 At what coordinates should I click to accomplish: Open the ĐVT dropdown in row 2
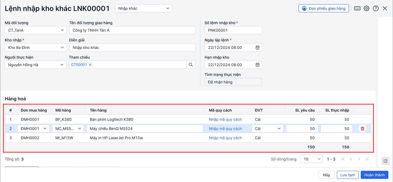(268, 129)
